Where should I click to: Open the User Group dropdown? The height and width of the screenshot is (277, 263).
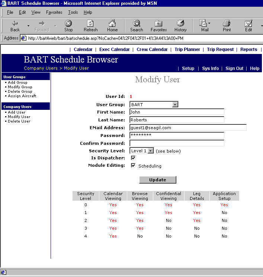pyautogui.click(x=154, y=104)
